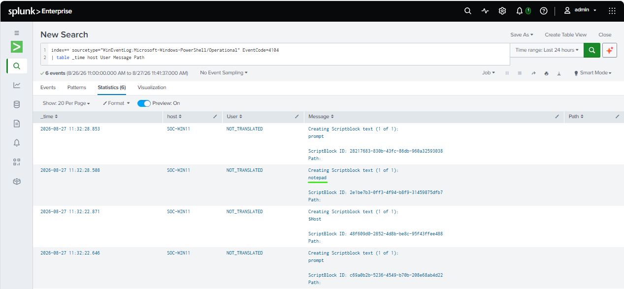Click the underlined notepad text in Message
This screenshot has width=624, height=289.
[x=317, y=178]
